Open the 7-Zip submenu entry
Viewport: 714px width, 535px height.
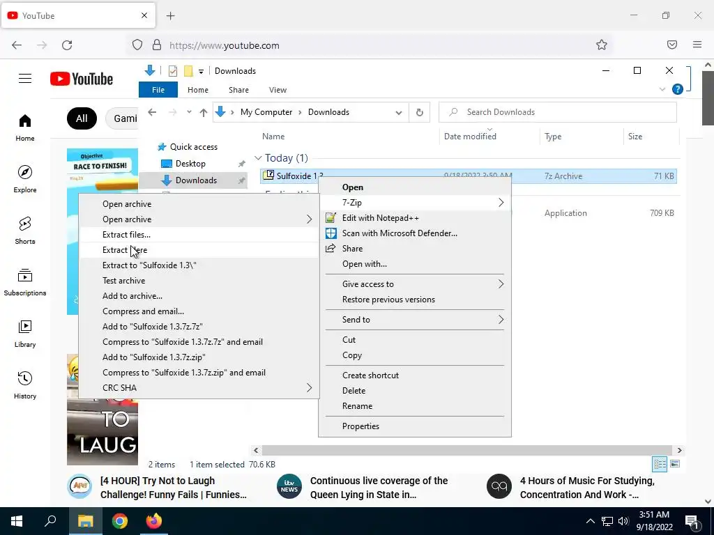[415, 203]
